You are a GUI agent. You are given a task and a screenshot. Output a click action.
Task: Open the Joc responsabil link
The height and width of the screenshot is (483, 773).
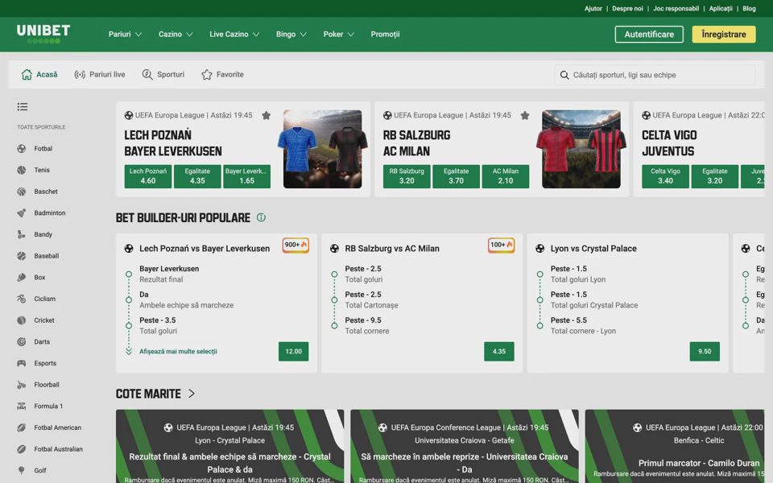click(676, 8)
